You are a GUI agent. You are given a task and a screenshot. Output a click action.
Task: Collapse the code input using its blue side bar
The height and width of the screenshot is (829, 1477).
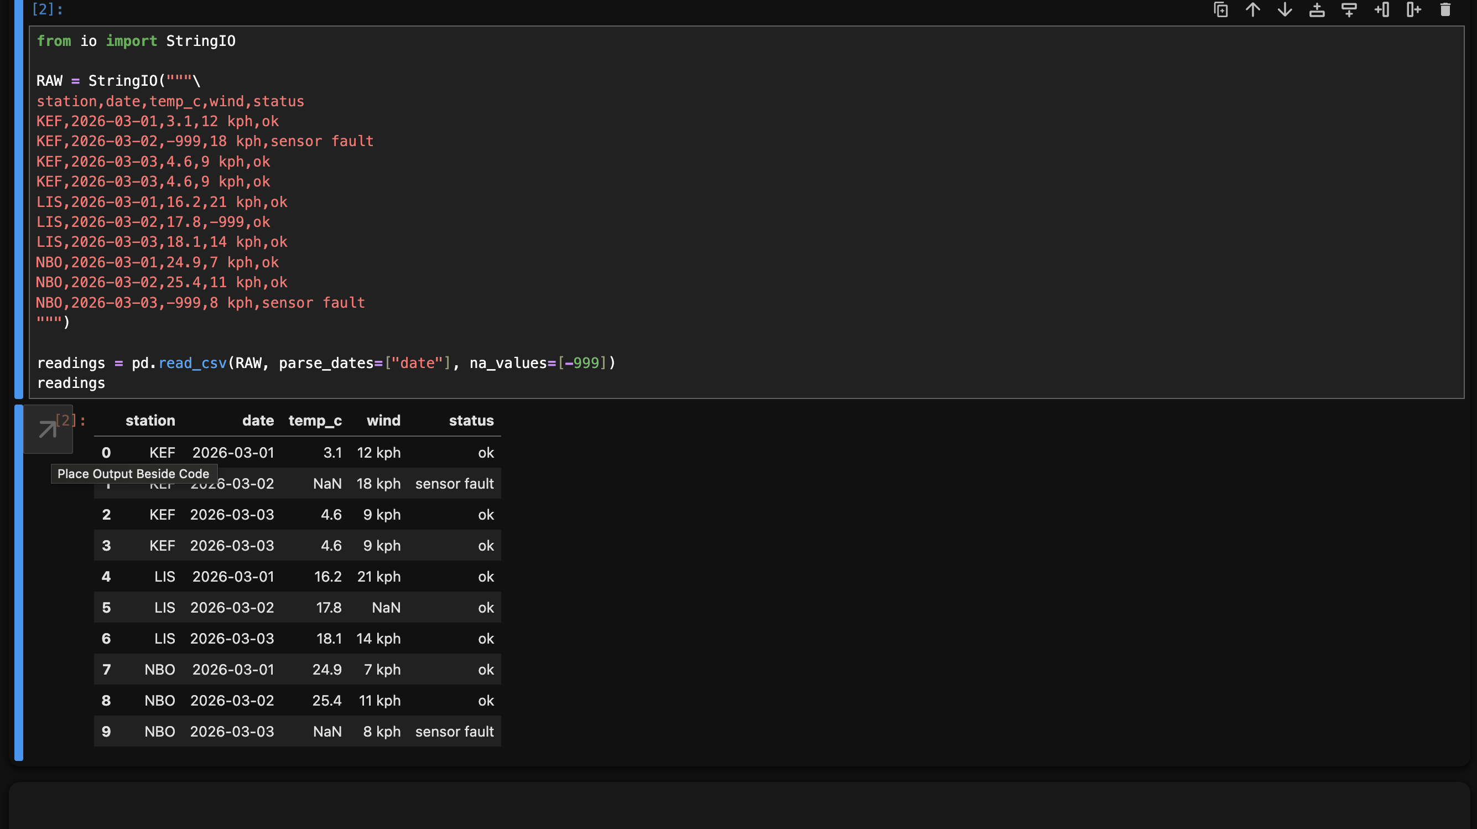(19, 199)
